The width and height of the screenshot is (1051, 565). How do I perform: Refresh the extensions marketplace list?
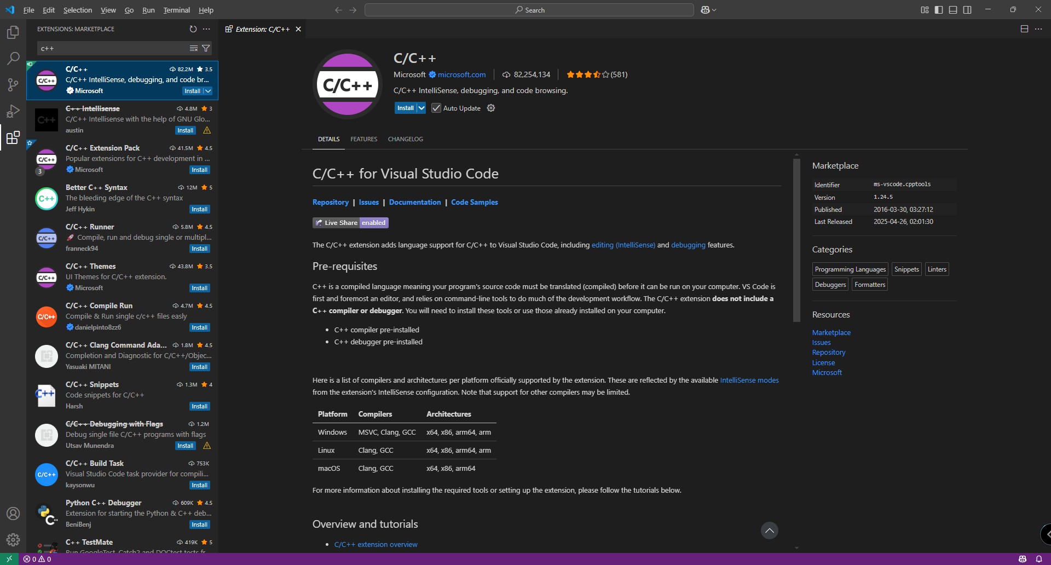193,29
